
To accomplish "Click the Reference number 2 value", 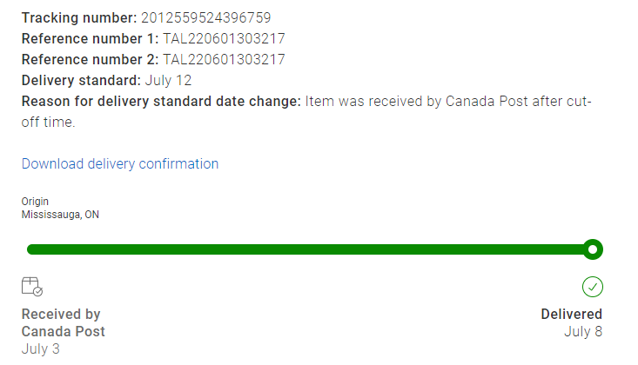I will tap(224, 60).
